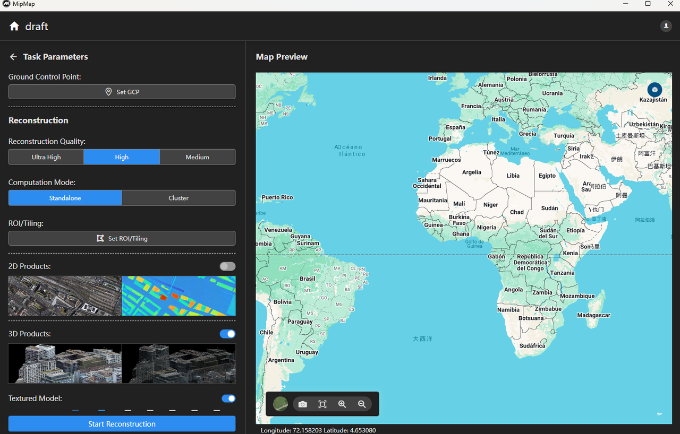
Task: Click the MipMap app logo in title bar
Action: point(6,4)
